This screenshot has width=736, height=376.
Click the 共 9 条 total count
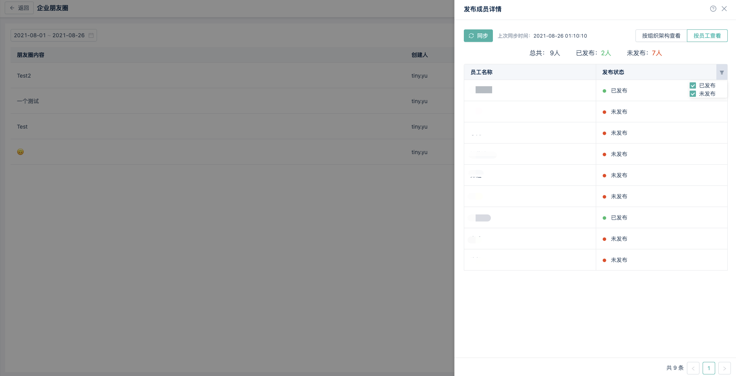point(675,368)
